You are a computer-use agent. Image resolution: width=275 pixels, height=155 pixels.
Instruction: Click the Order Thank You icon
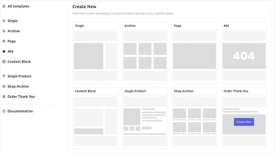pyautogui.click(x=4, y=97)
